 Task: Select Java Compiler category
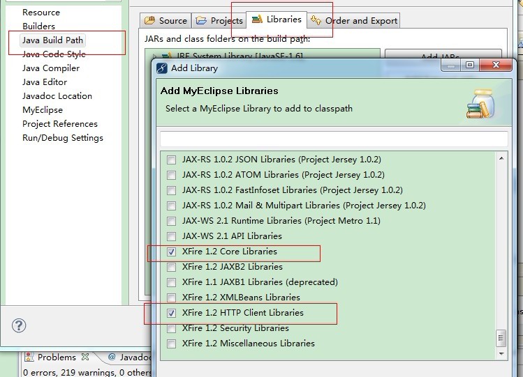51,68
